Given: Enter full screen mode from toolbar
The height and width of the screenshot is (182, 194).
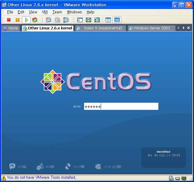Looking at the screenshot, I should 89,20.
